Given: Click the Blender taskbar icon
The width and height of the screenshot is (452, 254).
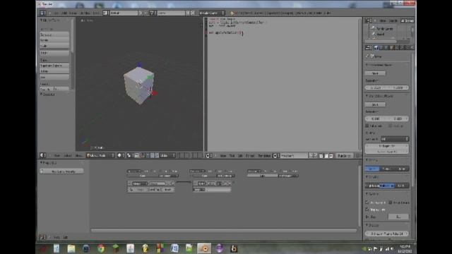Looking at the screenshot, I should click(204, 248).
